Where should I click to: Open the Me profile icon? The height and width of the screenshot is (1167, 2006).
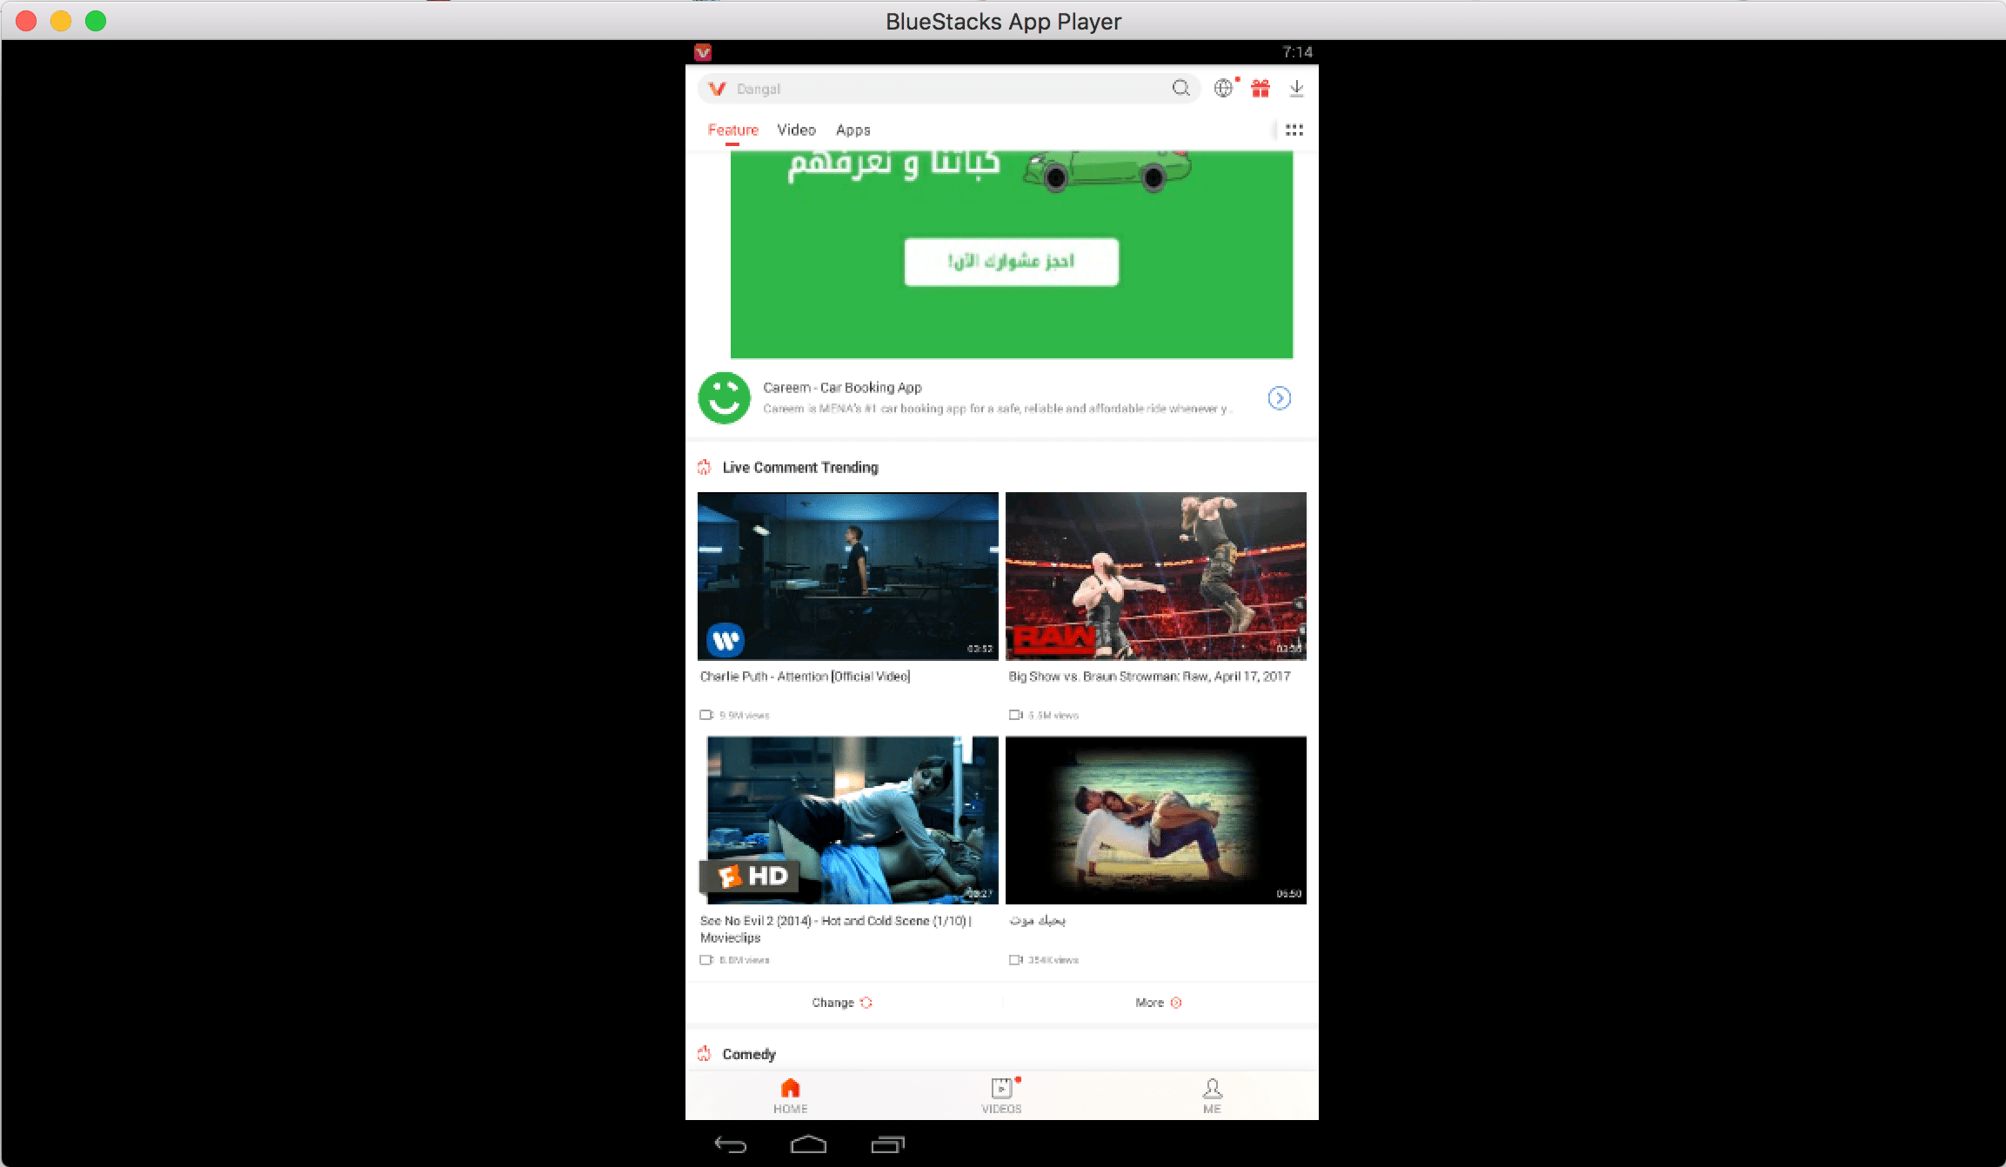[x=1212, y=1094]
